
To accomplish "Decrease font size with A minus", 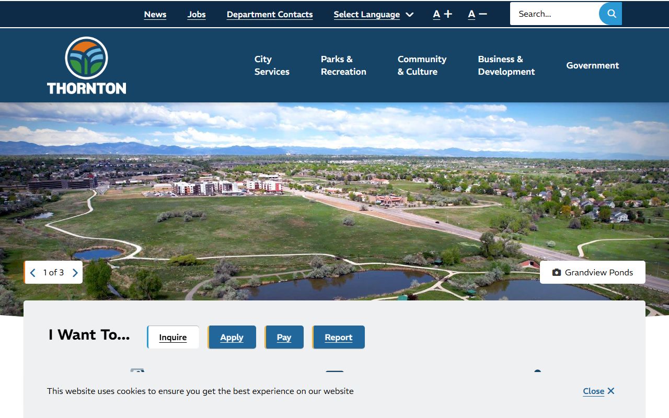I will coord(477,14).
